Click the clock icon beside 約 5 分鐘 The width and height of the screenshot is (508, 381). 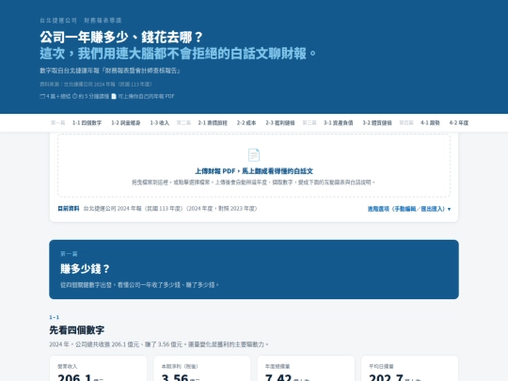75,96
